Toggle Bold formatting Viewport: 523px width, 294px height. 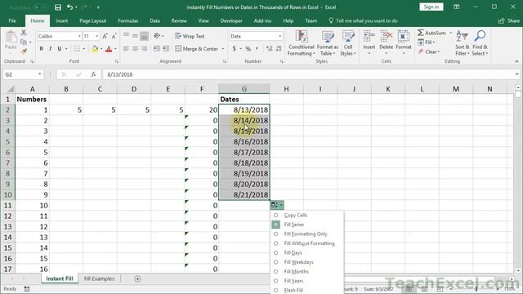point(42,49)
